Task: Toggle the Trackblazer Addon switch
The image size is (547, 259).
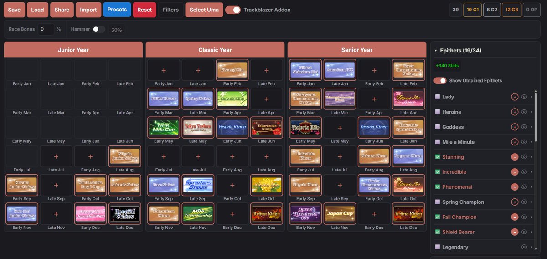Action: click(233, 10)
